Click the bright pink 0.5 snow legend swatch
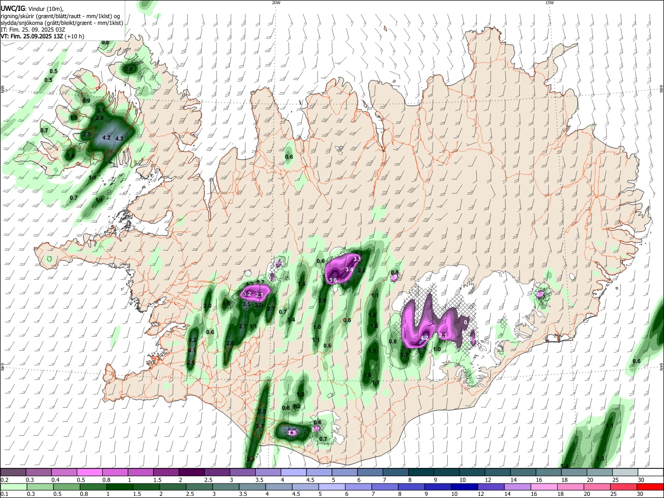 pos(89,472)
